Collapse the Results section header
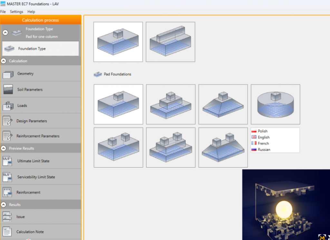 [4, 205]
